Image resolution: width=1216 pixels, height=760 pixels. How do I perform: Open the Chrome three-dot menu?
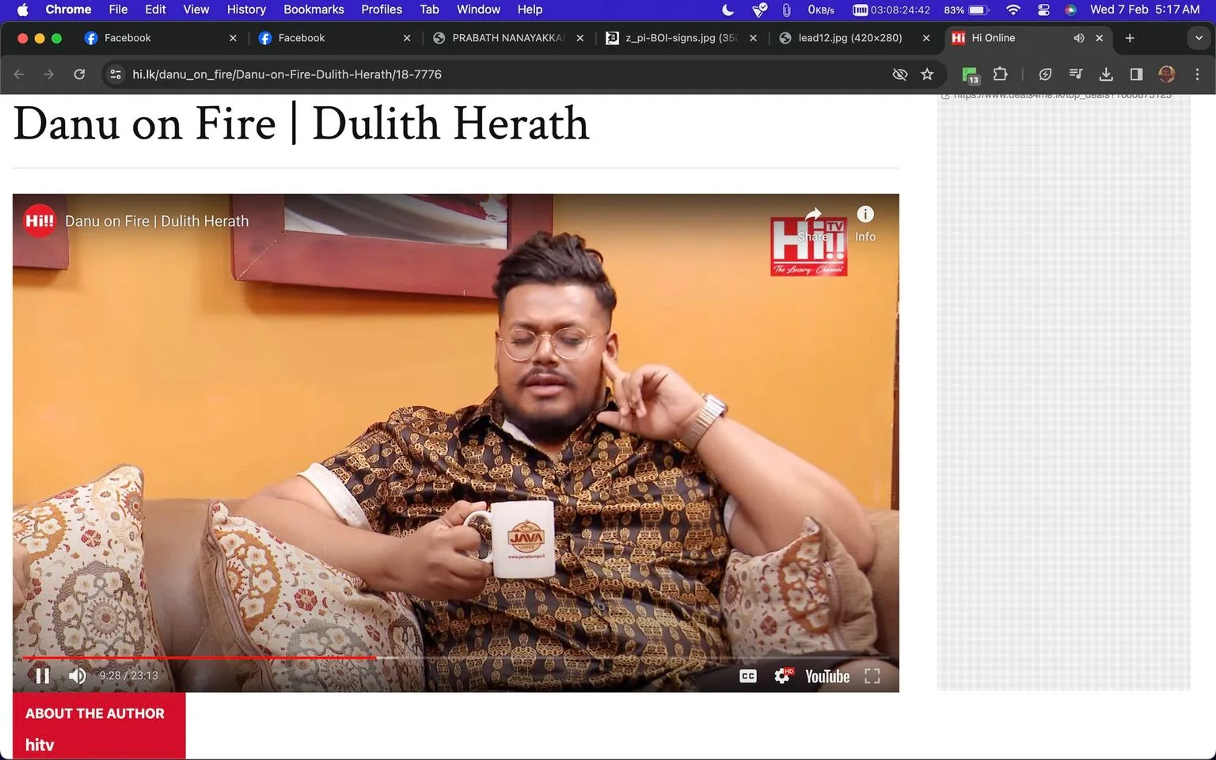coord(1197,74)
